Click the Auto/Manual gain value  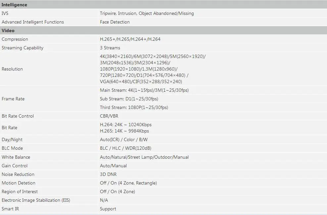(113, 166)
